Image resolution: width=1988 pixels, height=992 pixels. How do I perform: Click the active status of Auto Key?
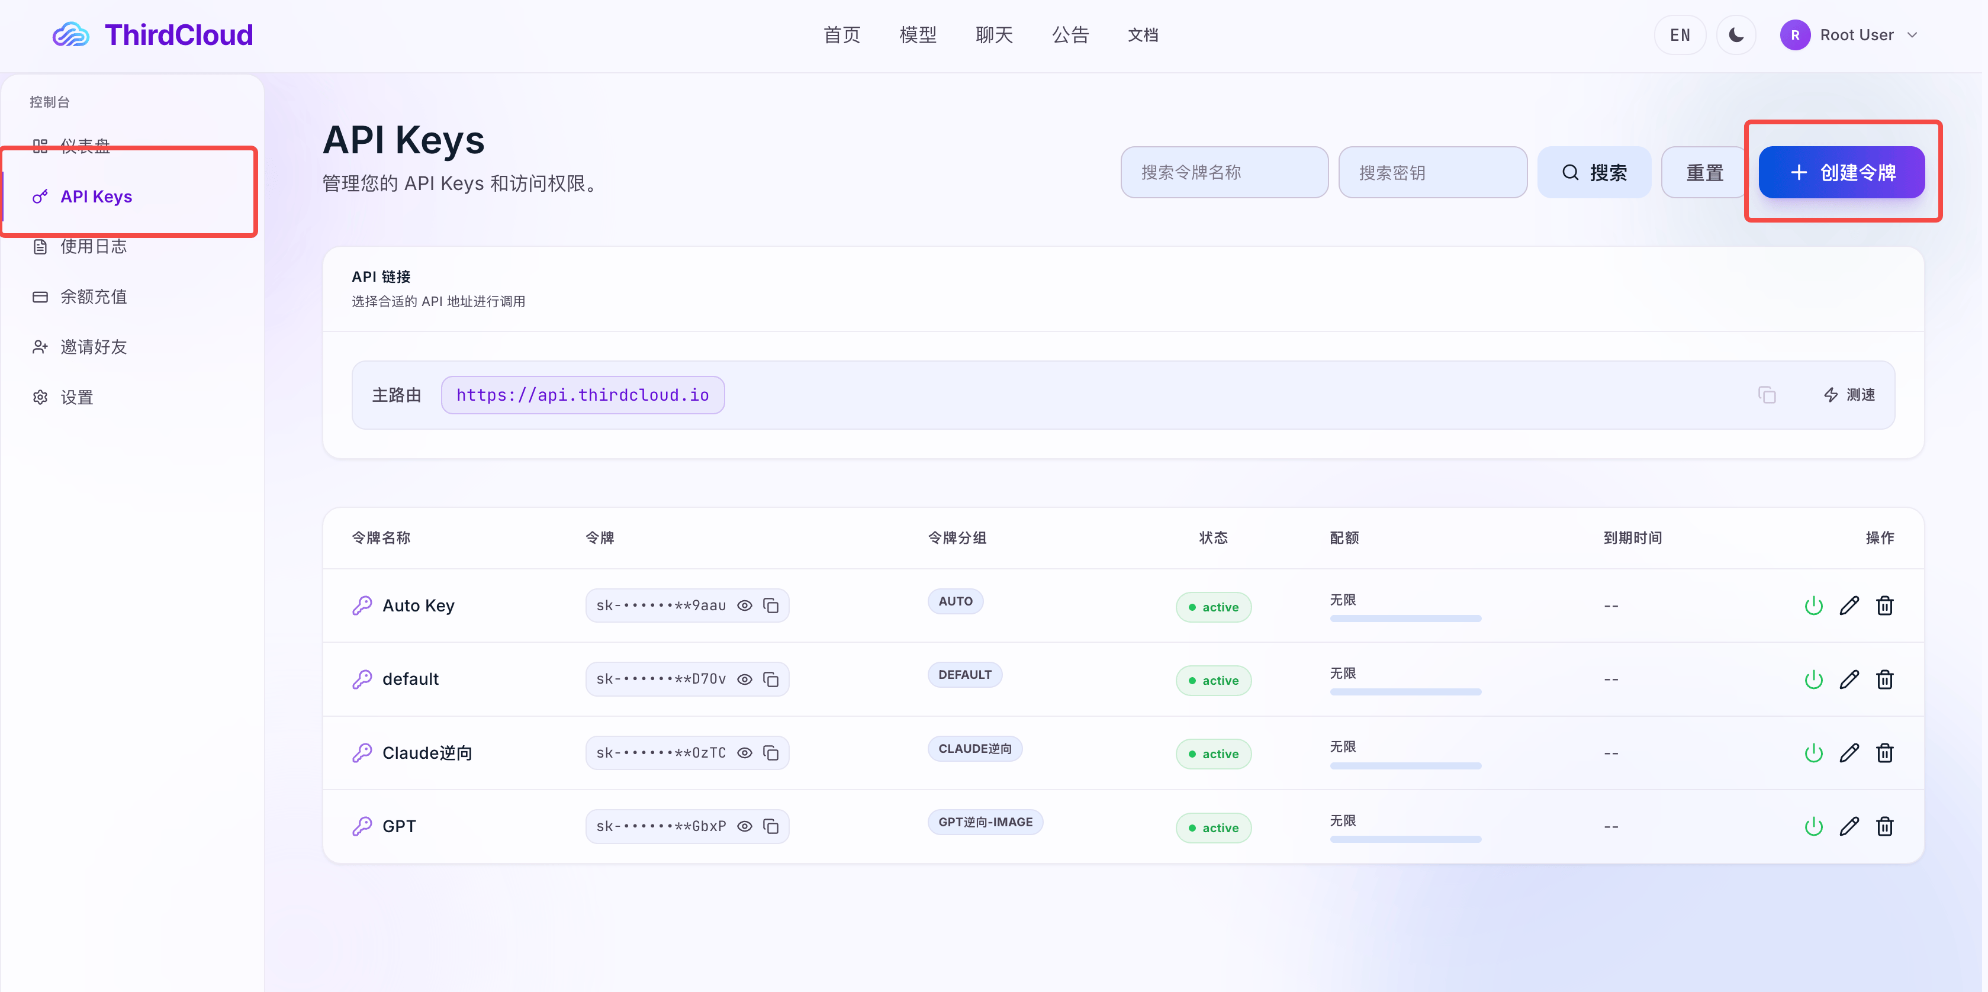click(x=1213, y=607)
